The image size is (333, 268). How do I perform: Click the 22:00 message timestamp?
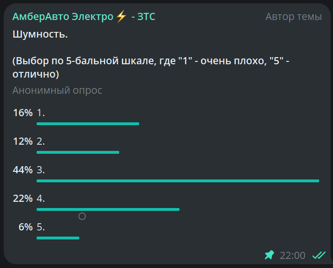[293, 256]
